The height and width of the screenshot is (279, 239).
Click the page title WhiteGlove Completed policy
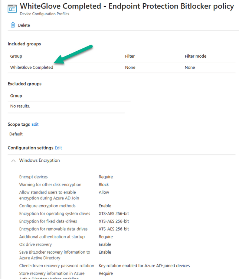click(x=127, y=6)
